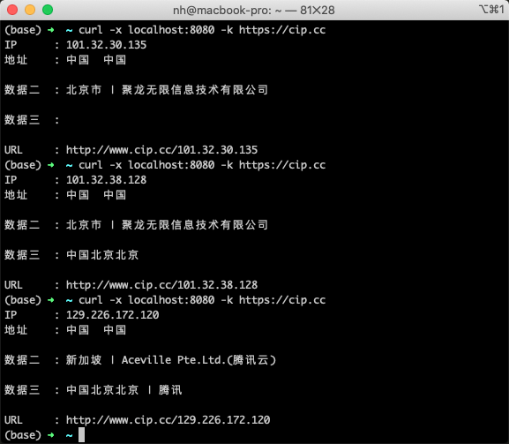
Task: Click IP value 129.226.172.120
Action: click(112, 315)
